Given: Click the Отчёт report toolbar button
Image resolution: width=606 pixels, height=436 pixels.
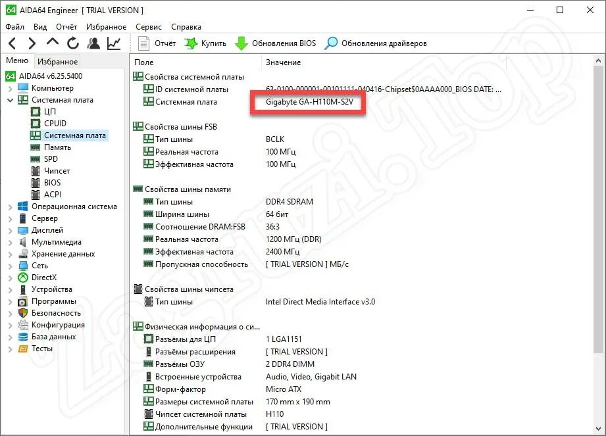Looking at the screenshot, I should [157, 43].
